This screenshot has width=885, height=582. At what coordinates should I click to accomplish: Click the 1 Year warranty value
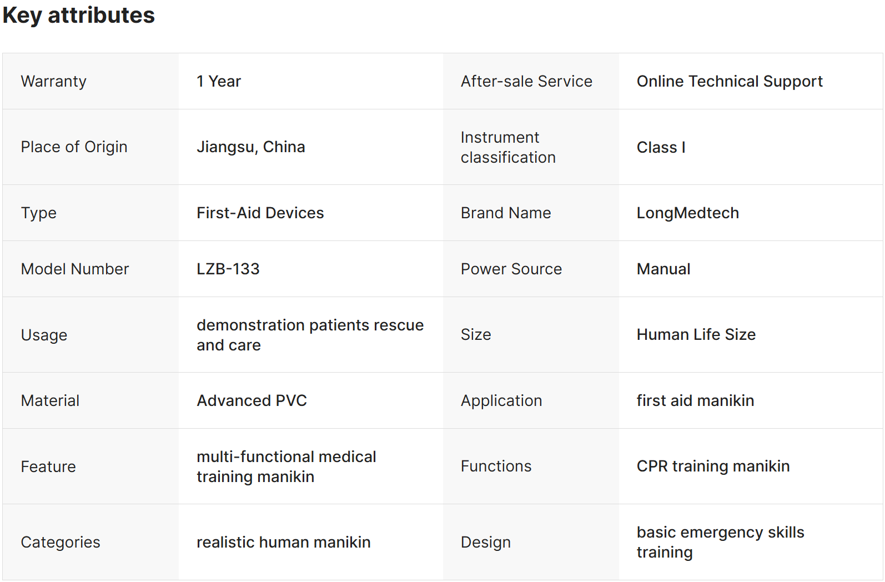pyautogui.click(x=219, y=82)
